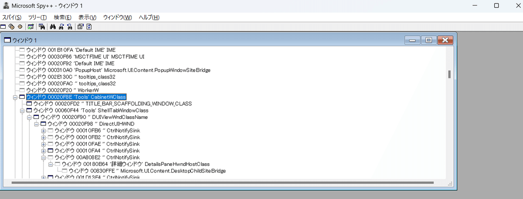Select window 00030F66 'MSCTFIME UI' row
The width and height of the screenshot is (523, 199).
tap(85, 57)
